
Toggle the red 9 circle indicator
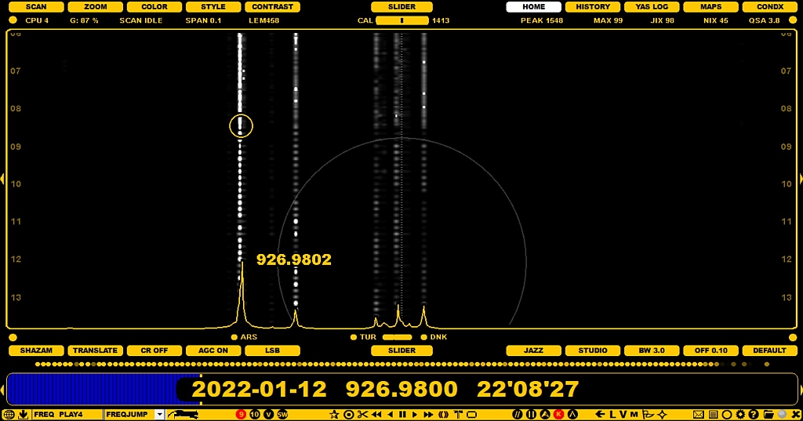point(241,414)
